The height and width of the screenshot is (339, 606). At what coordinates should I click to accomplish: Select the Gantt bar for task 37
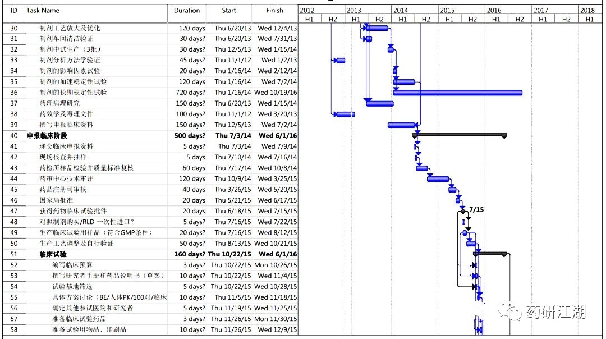pyautogui.click(x=379, y=103)
